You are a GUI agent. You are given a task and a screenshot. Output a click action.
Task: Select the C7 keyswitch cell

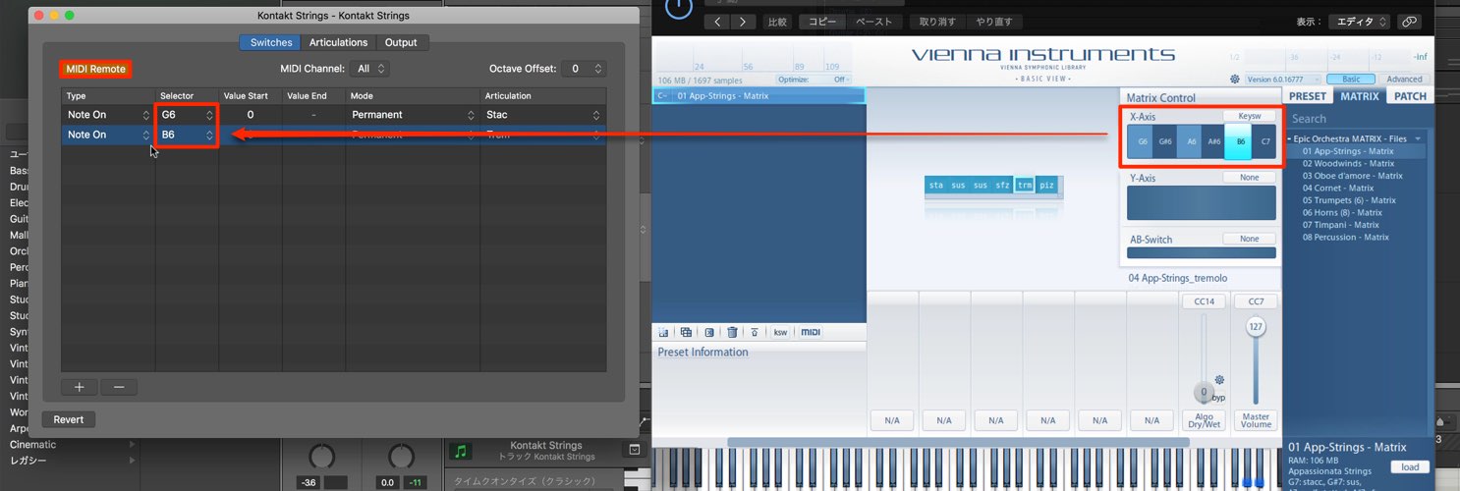coord(1264,141)
